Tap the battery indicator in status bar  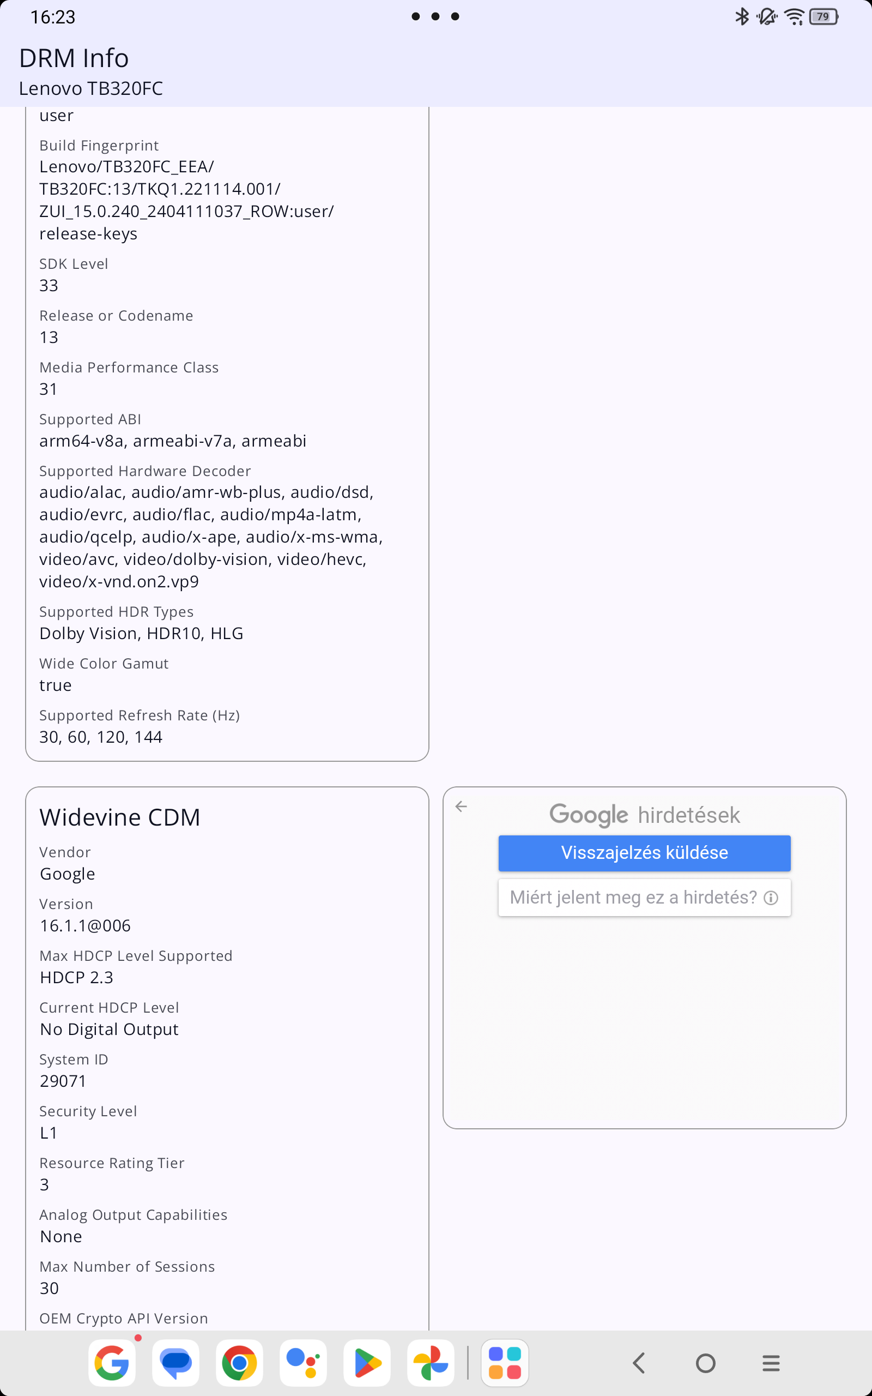(x=823, y=17)
